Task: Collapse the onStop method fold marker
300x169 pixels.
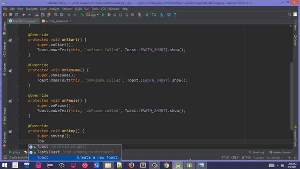Action: [x=17, y=131]
